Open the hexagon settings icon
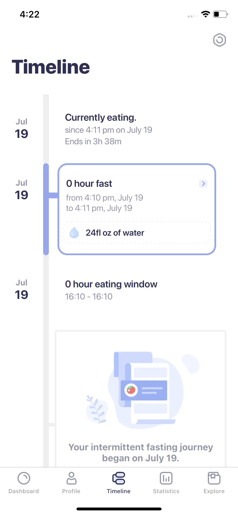238x515 pixels. [x=220, y=40]
